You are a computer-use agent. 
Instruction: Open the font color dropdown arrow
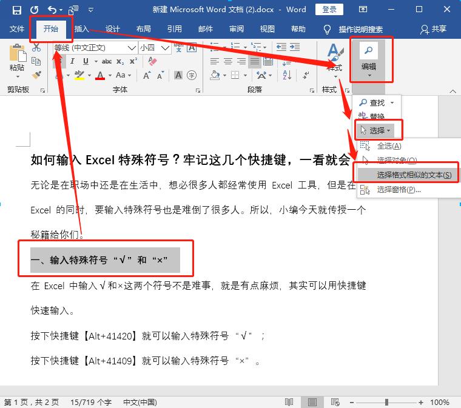point(110,76)
